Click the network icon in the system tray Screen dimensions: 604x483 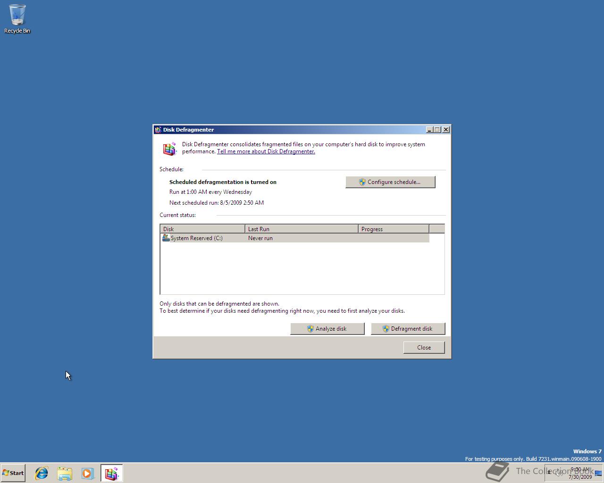click(597, 473)
